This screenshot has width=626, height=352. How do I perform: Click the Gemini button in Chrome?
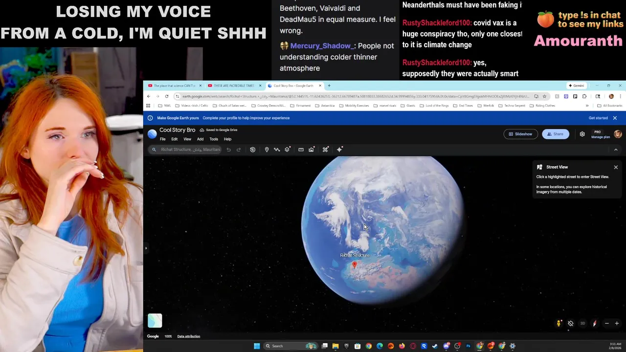pyautogui.click(x=576, y=86)
